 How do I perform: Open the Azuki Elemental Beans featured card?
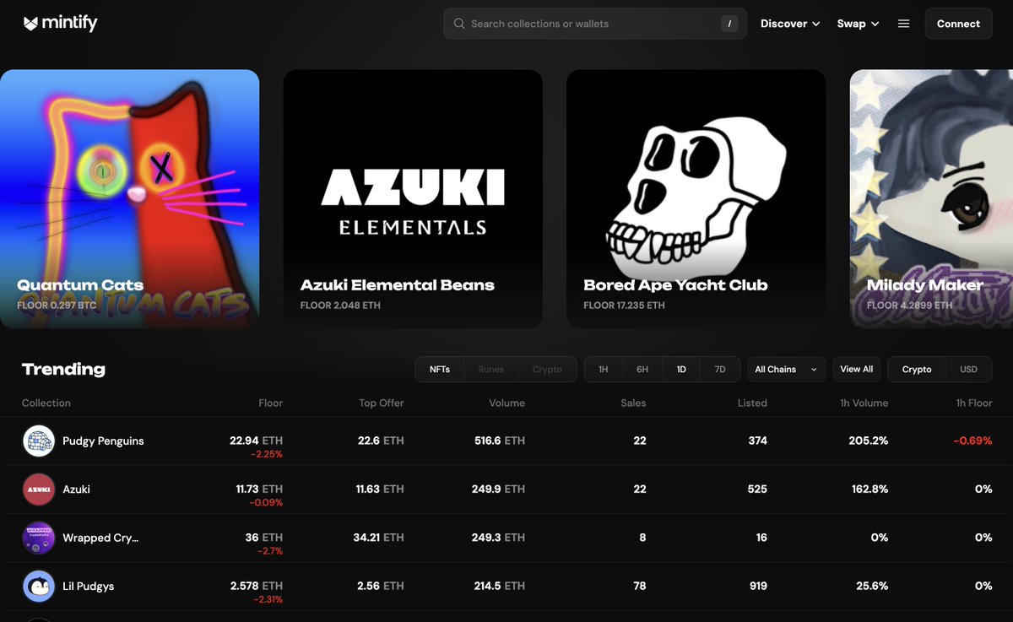click(x=413, y=198)
